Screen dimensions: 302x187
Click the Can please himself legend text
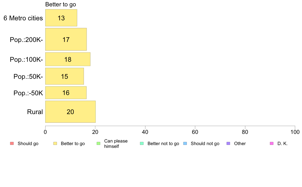click(x=116, y=144)
